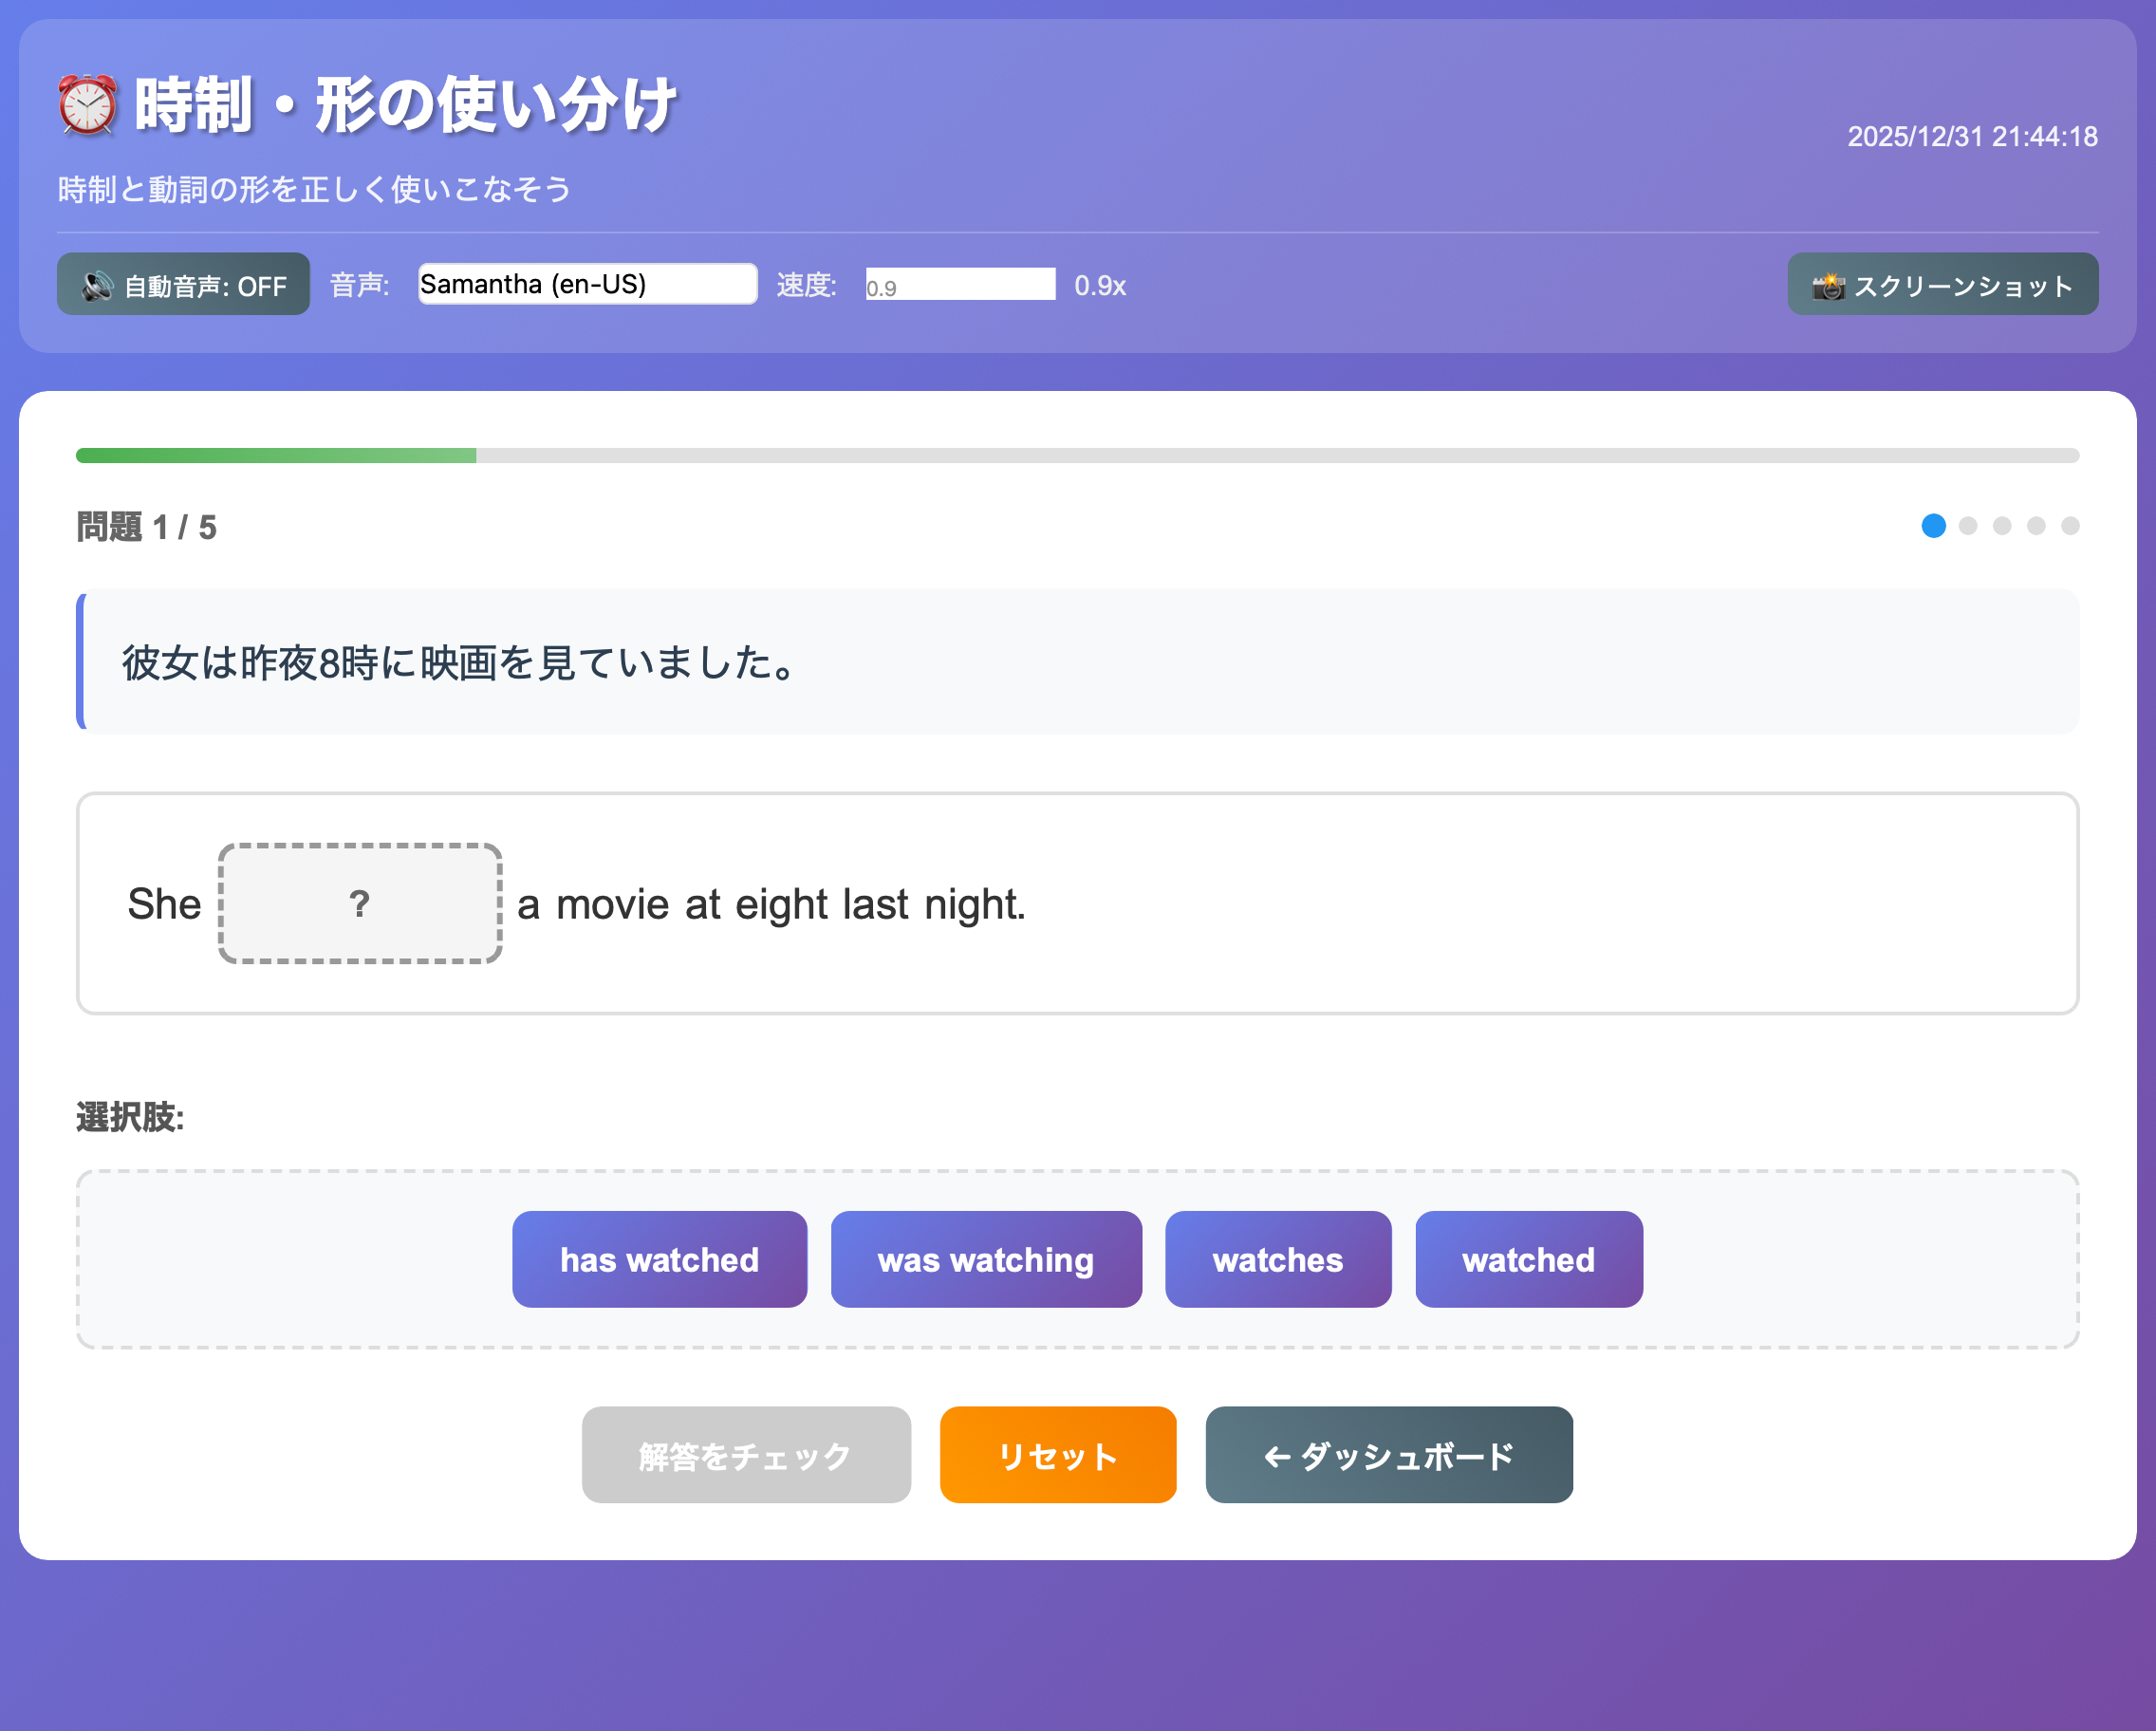The width and height of the screenshot is (2156, 1731).
Task: Click the Japanese prompt sentence box
Action: point(1078,662)
